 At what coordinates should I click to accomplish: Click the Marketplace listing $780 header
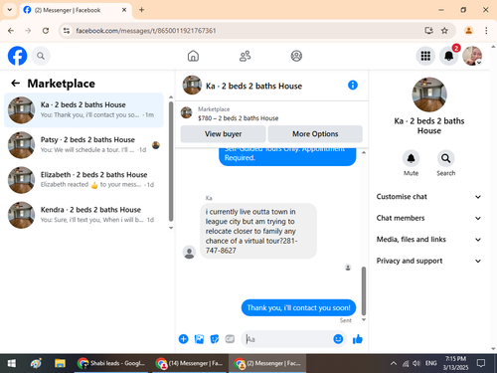coord(239,113)
